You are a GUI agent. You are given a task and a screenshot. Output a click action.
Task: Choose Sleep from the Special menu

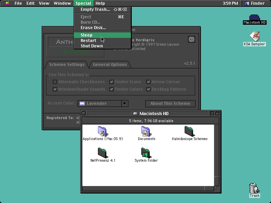pyautogui.click(x=102, y=35)
